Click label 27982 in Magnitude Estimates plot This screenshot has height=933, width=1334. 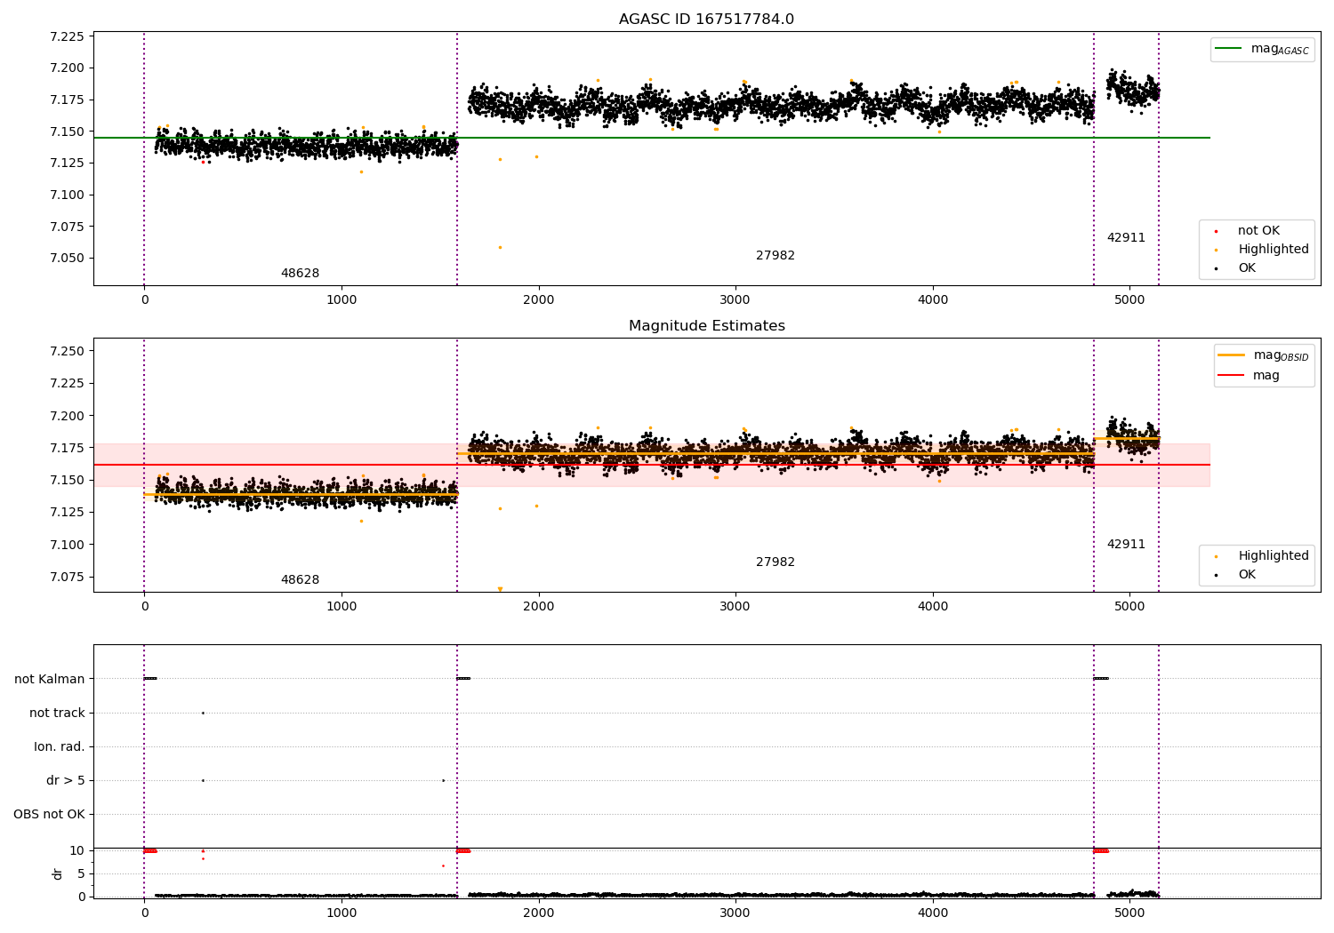point(775,562)
